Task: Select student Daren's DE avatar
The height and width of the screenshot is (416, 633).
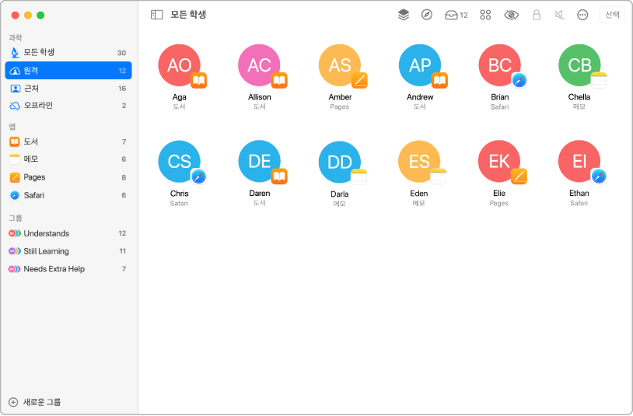Action: click(259, 161)
